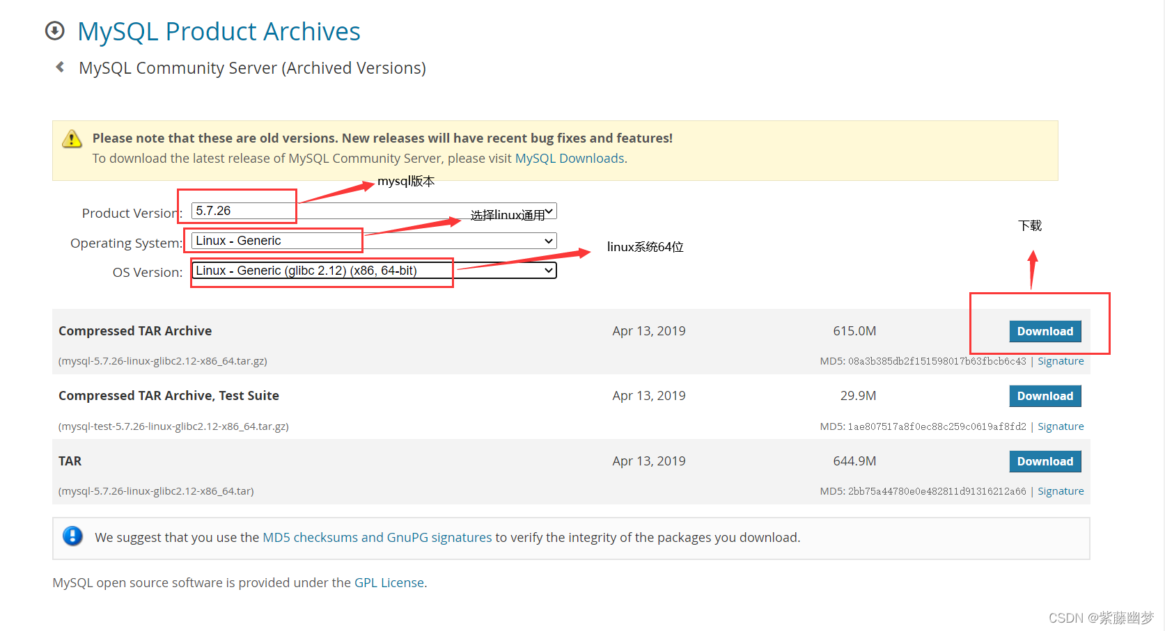
Task: Download the Compressed TAR Archive 615.0M
Action: coord(1045,331)
